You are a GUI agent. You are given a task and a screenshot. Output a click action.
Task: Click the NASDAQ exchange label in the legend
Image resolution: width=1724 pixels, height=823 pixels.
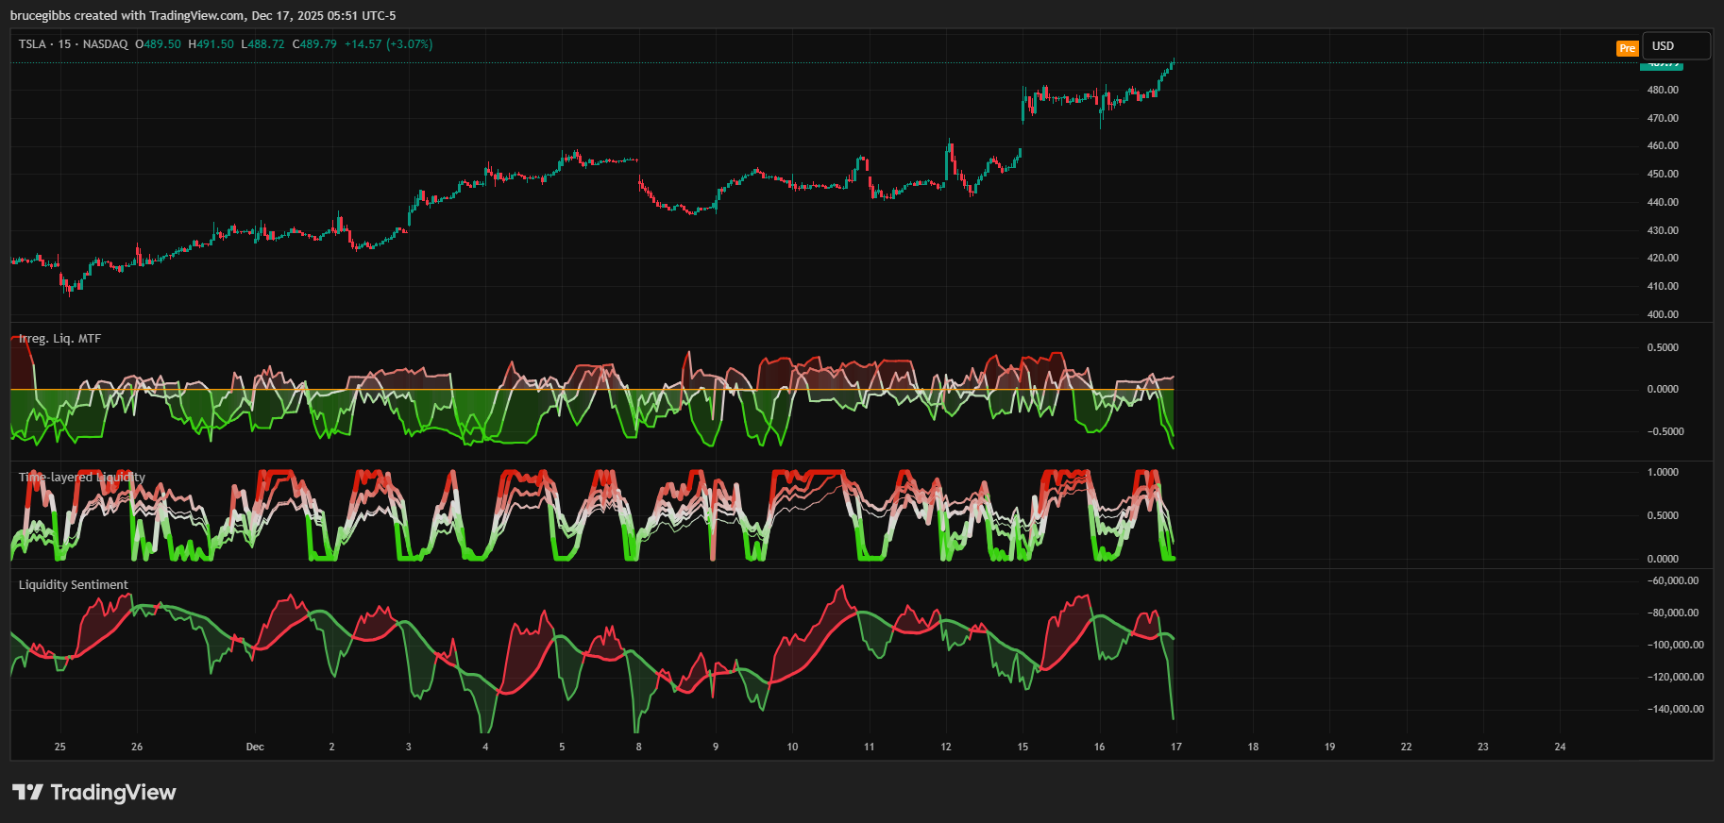pos(105,44)
